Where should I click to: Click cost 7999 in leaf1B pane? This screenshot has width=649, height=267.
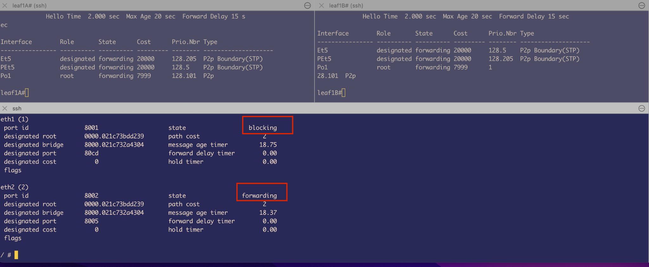460,67
